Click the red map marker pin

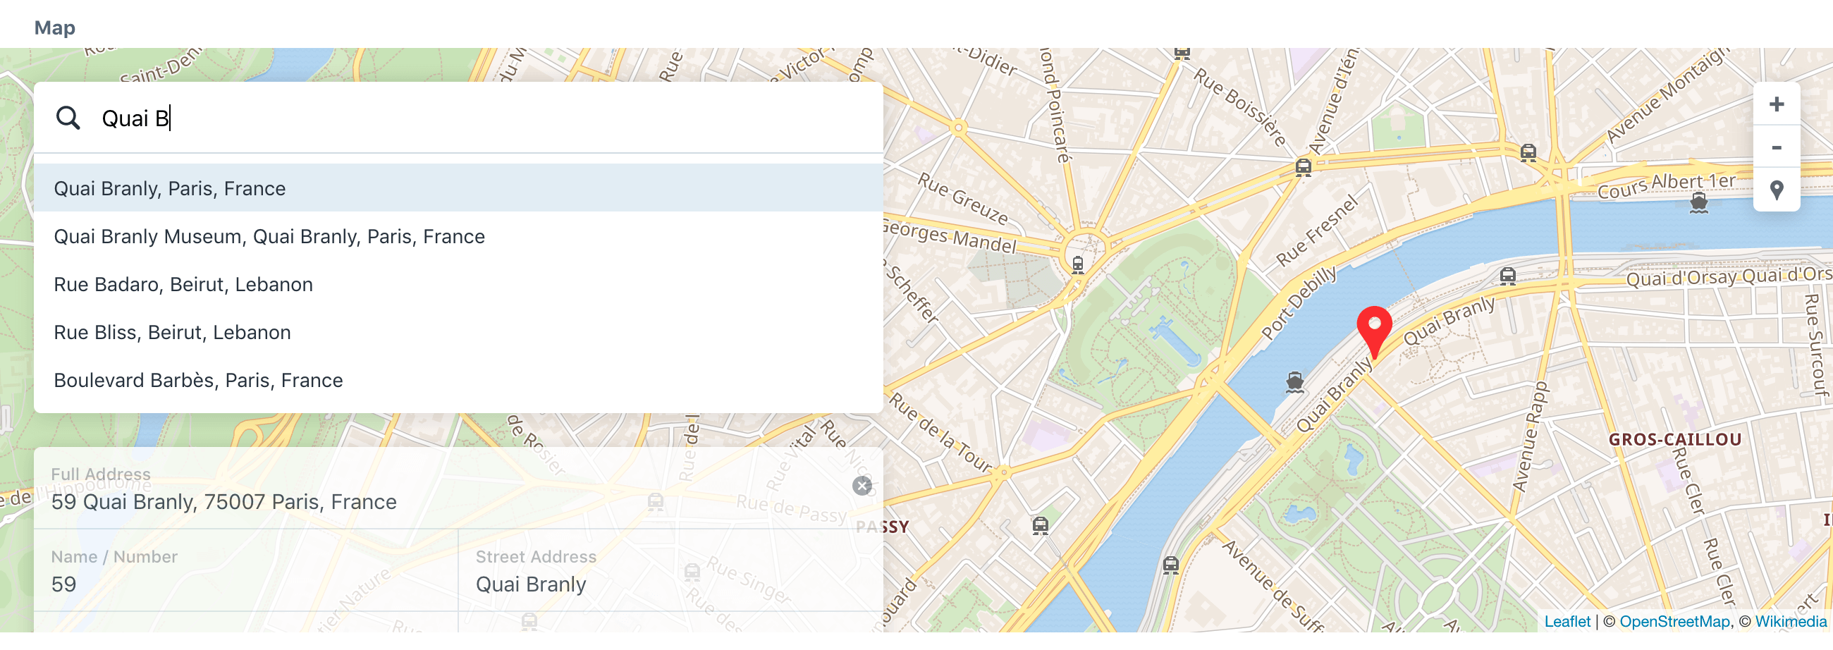tap(1374, 332)
